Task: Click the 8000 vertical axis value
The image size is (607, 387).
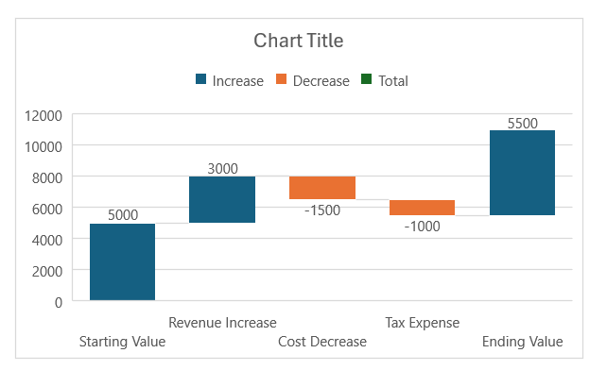Action: tap(47, 177)
